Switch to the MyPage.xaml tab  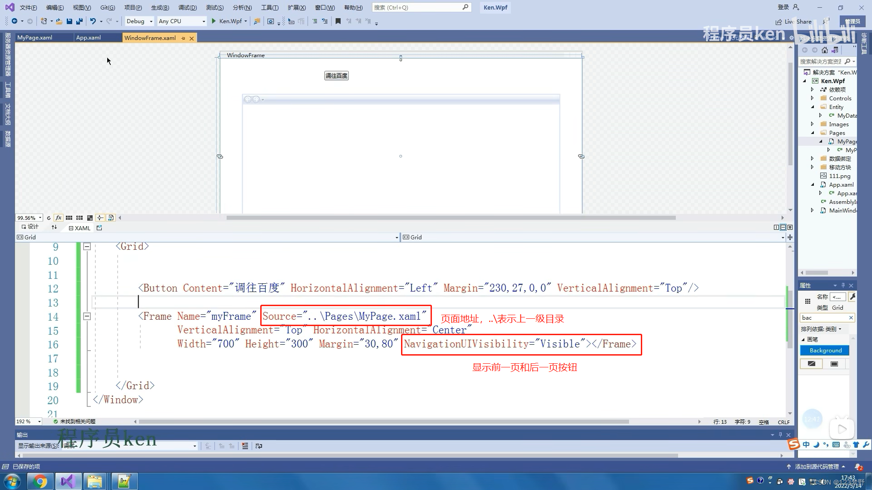[x=35, y=38]
